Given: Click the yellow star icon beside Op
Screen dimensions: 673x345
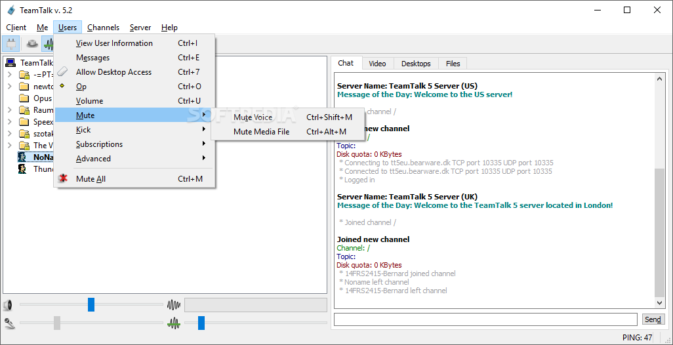Looking at the screenshot, I should (63, 86).
